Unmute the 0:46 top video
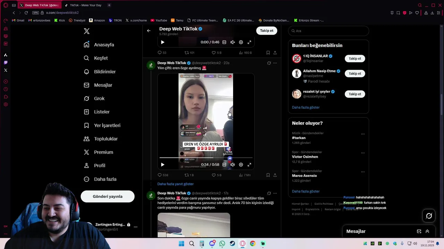The width and height of the screenshot is (444, 249). 233,42
